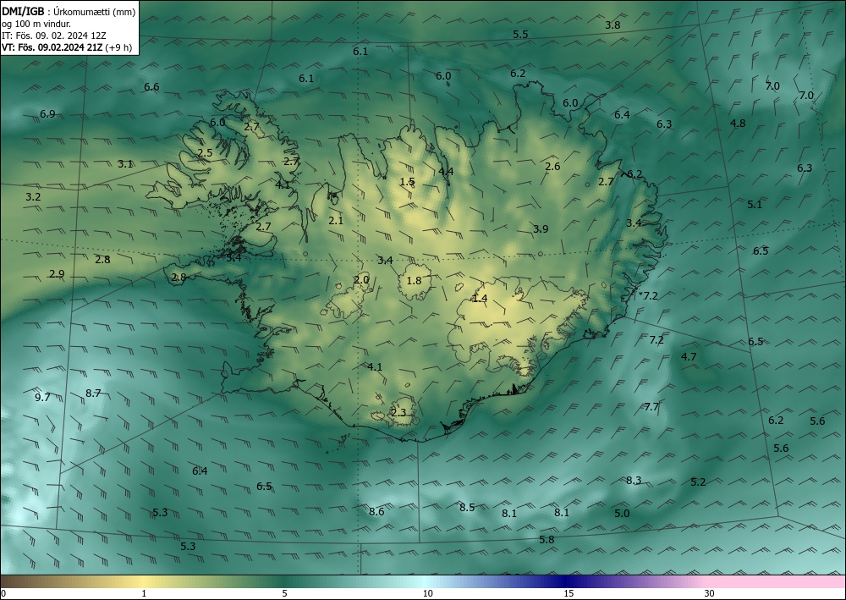Click the map value '2.9'

tap(57, 274)
